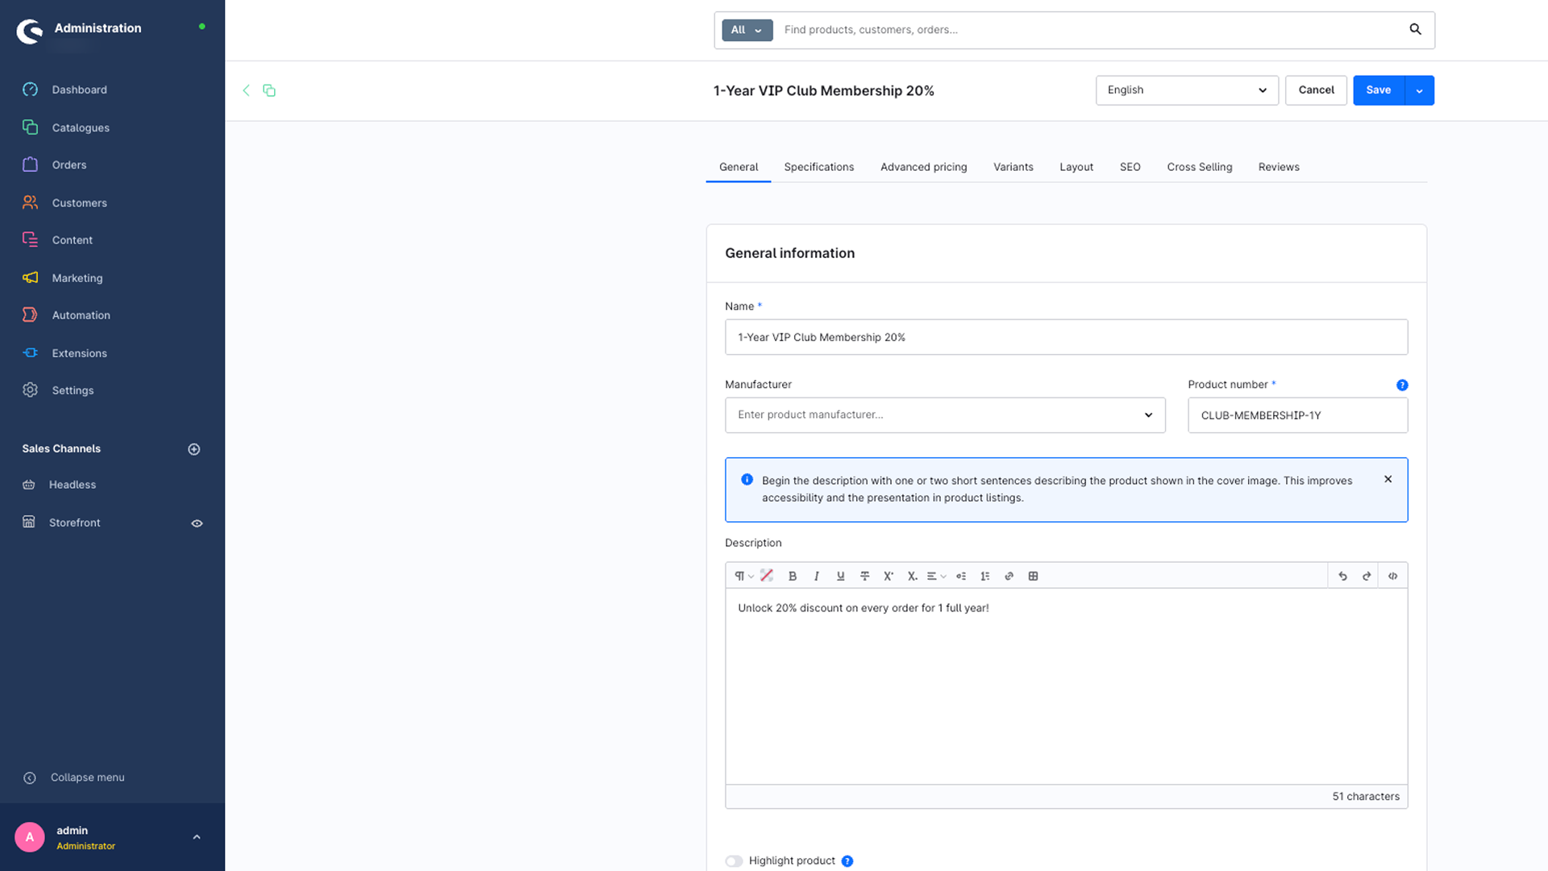Viewport: 1548px width, 871px height.
Task: Duplicate product using the copy icon
Action: pyautogui.click(x=269, y=90)
